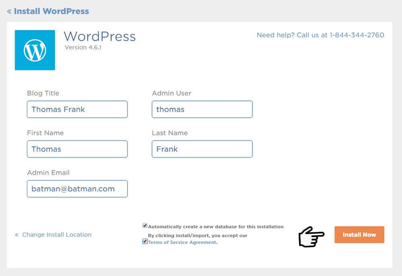Click the First Name label

pos(45,133)
